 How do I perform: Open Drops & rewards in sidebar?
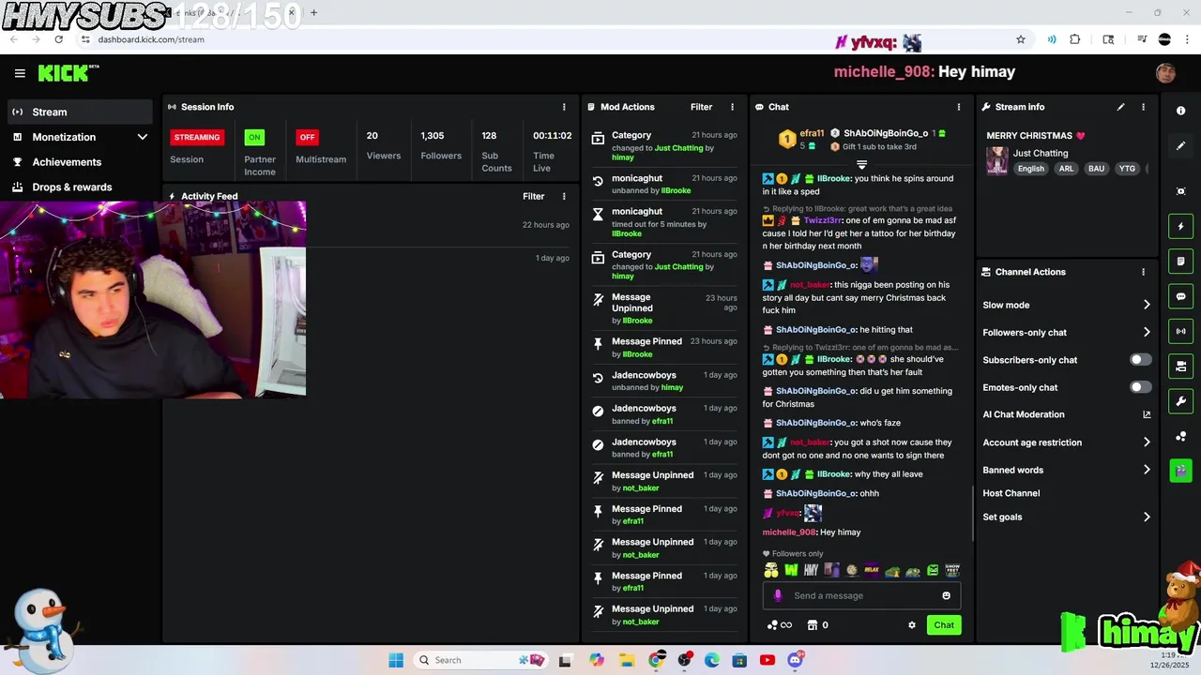[80, 187]
